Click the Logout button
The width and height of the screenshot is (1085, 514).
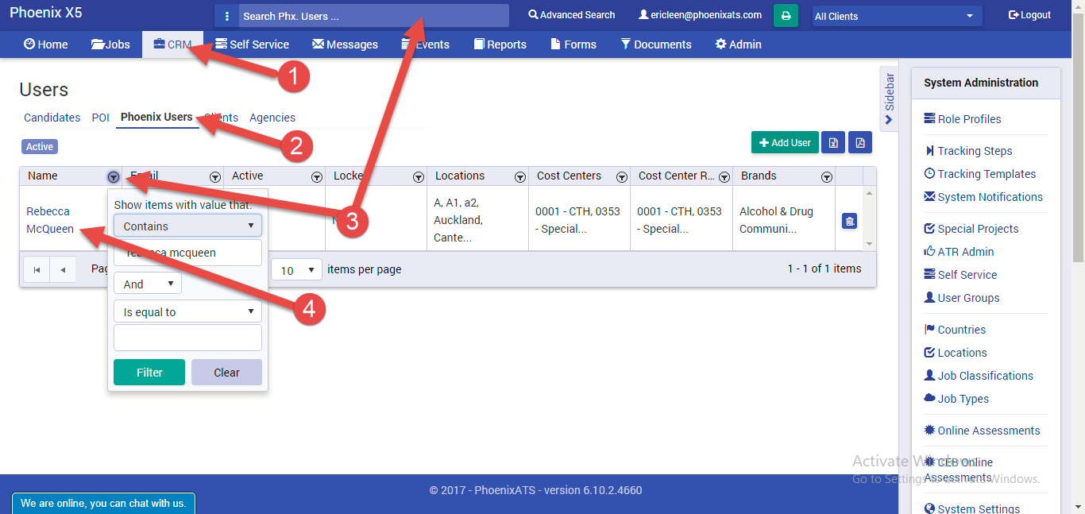pos(1029,15)
